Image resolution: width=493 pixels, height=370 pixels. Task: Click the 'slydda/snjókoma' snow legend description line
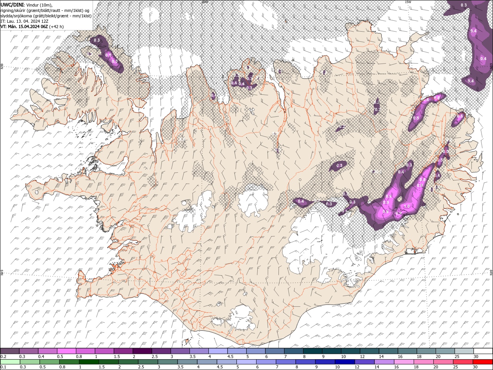[46, 16]
